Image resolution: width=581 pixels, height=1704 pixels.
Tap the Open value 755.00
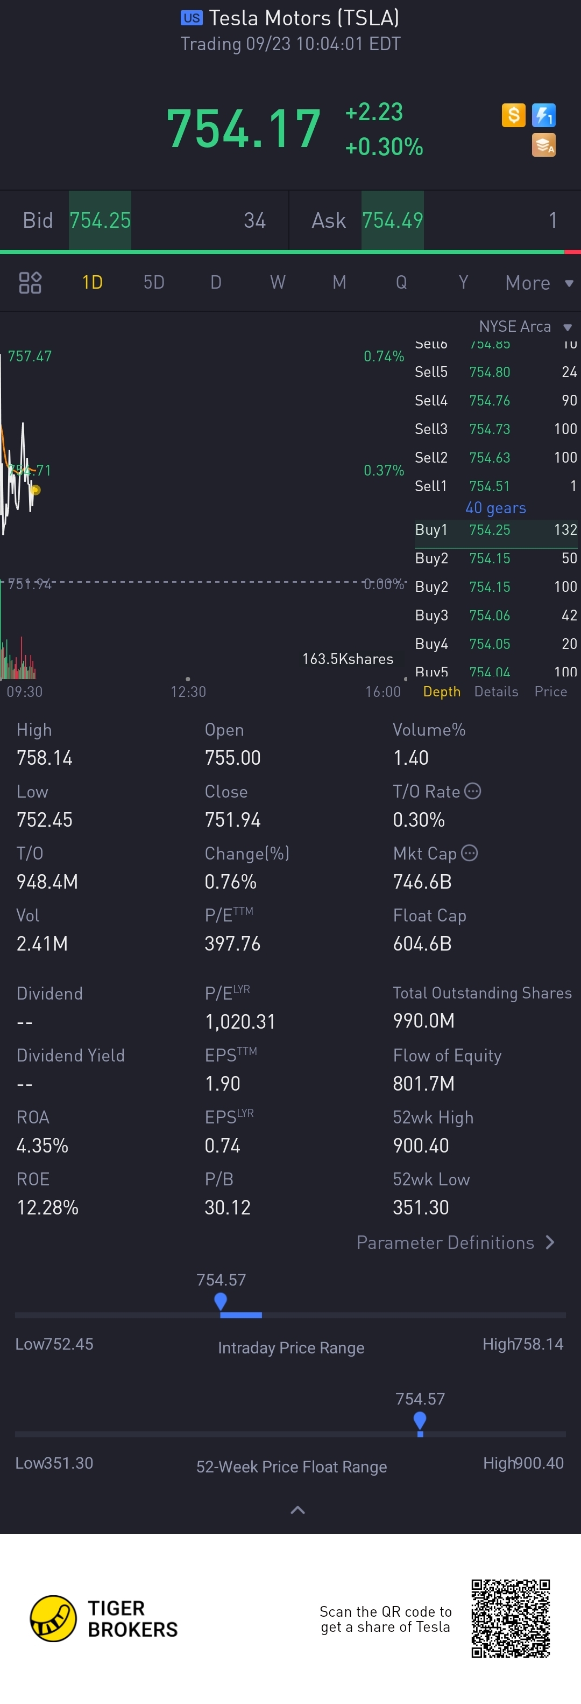pos(232,757)
